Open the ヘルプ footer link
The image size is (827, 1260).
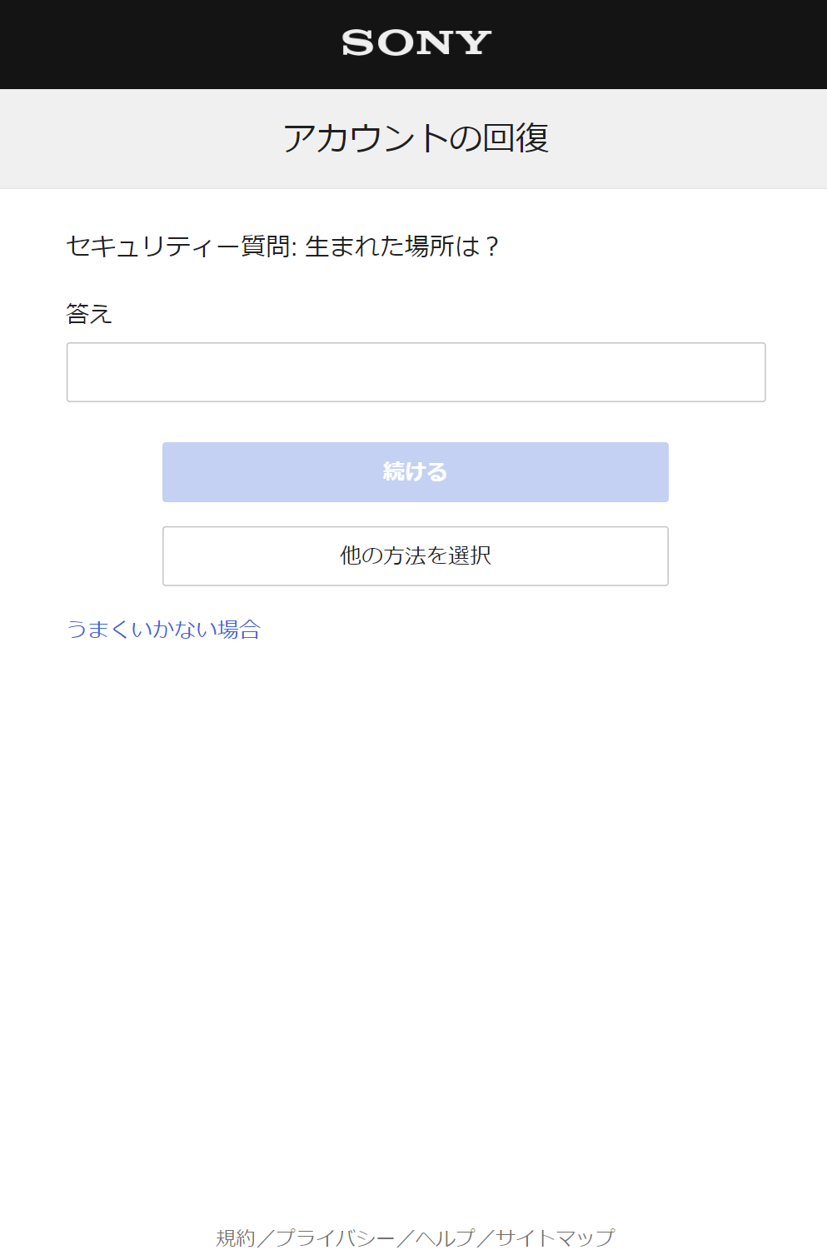[446, 1238]
